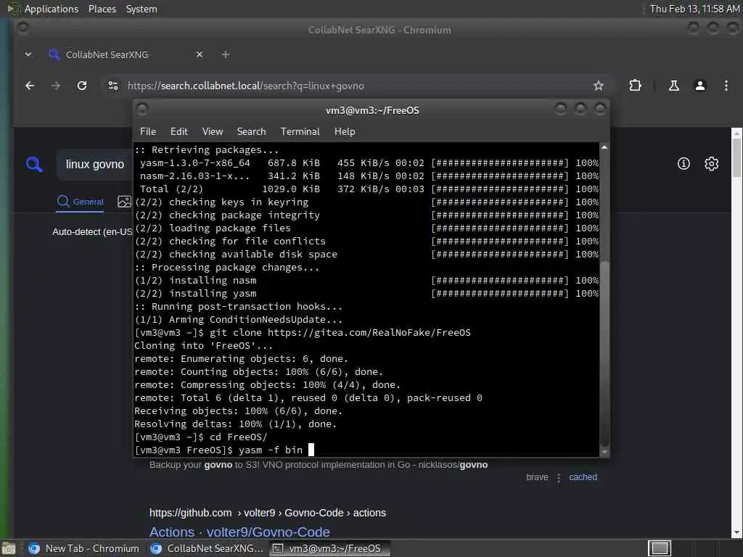Image resolution: width=743 pixels, height=557 pixels.
Task: Switch to CollabNet SearXNG taskbar window
Action: 207,548
